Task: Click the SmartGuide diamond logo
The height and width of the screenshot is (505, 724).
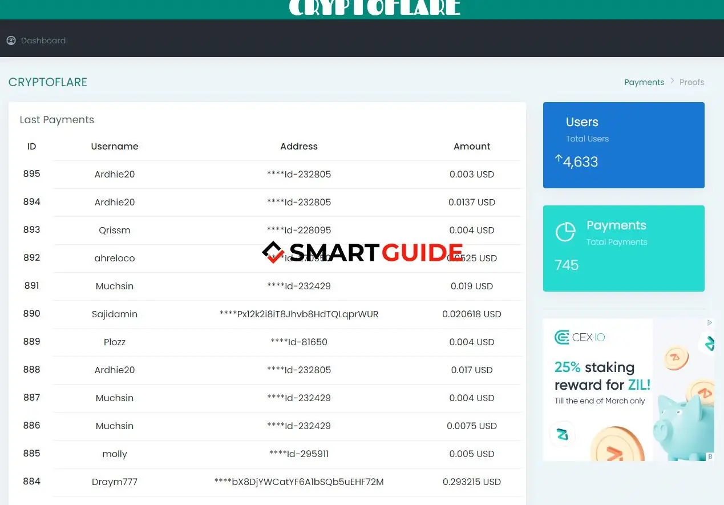Action: [x=273, y=252]
